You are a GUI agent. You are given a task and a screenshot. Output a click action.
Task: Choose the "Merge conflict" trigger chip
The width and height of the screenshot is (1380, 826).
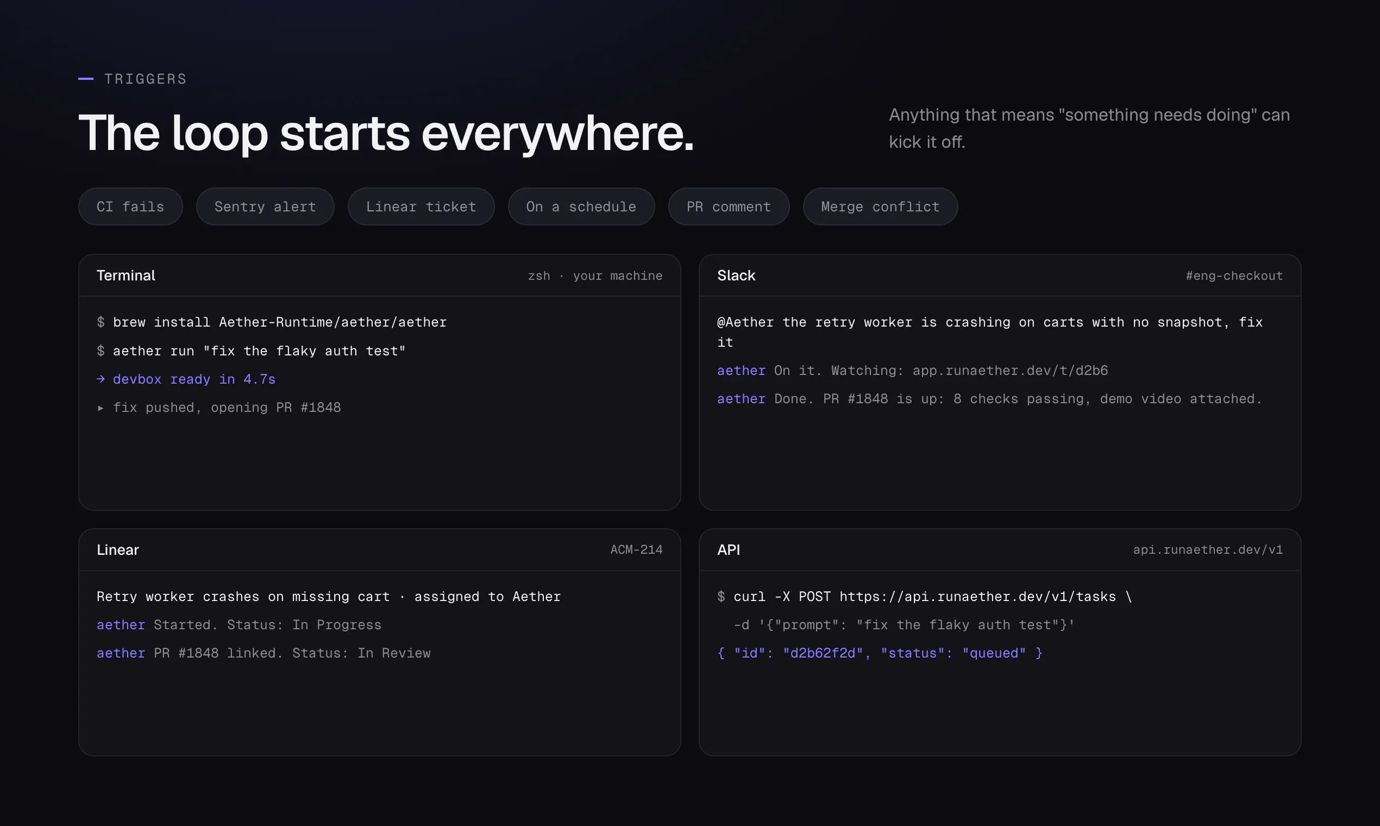coord(880,206)
